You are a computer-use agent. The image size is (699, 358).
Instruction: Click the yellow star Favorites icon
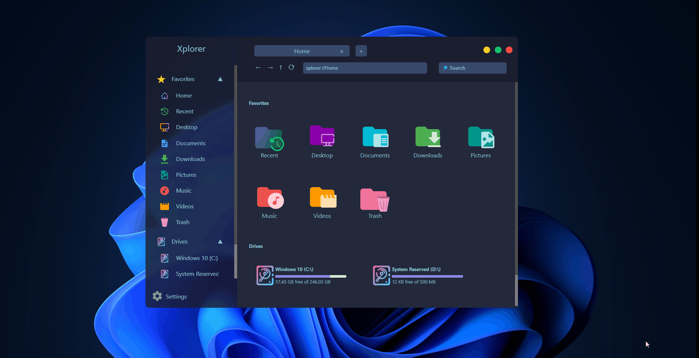(x=161, y=79)
